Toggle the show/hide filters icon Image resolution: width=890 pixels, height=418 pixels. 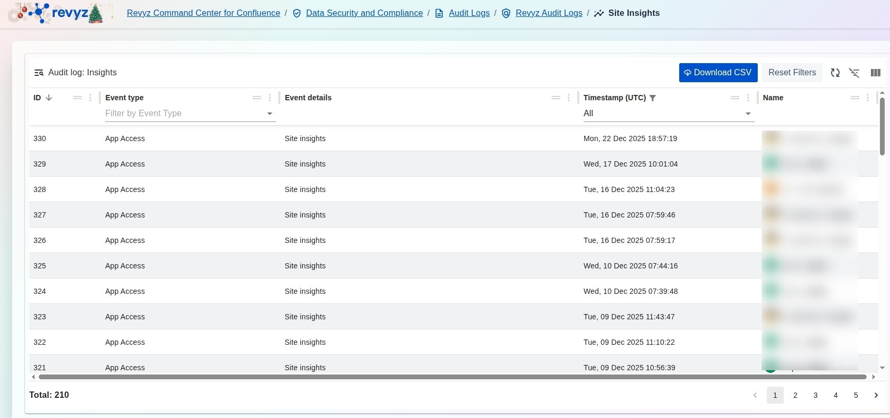pos(854,73)
